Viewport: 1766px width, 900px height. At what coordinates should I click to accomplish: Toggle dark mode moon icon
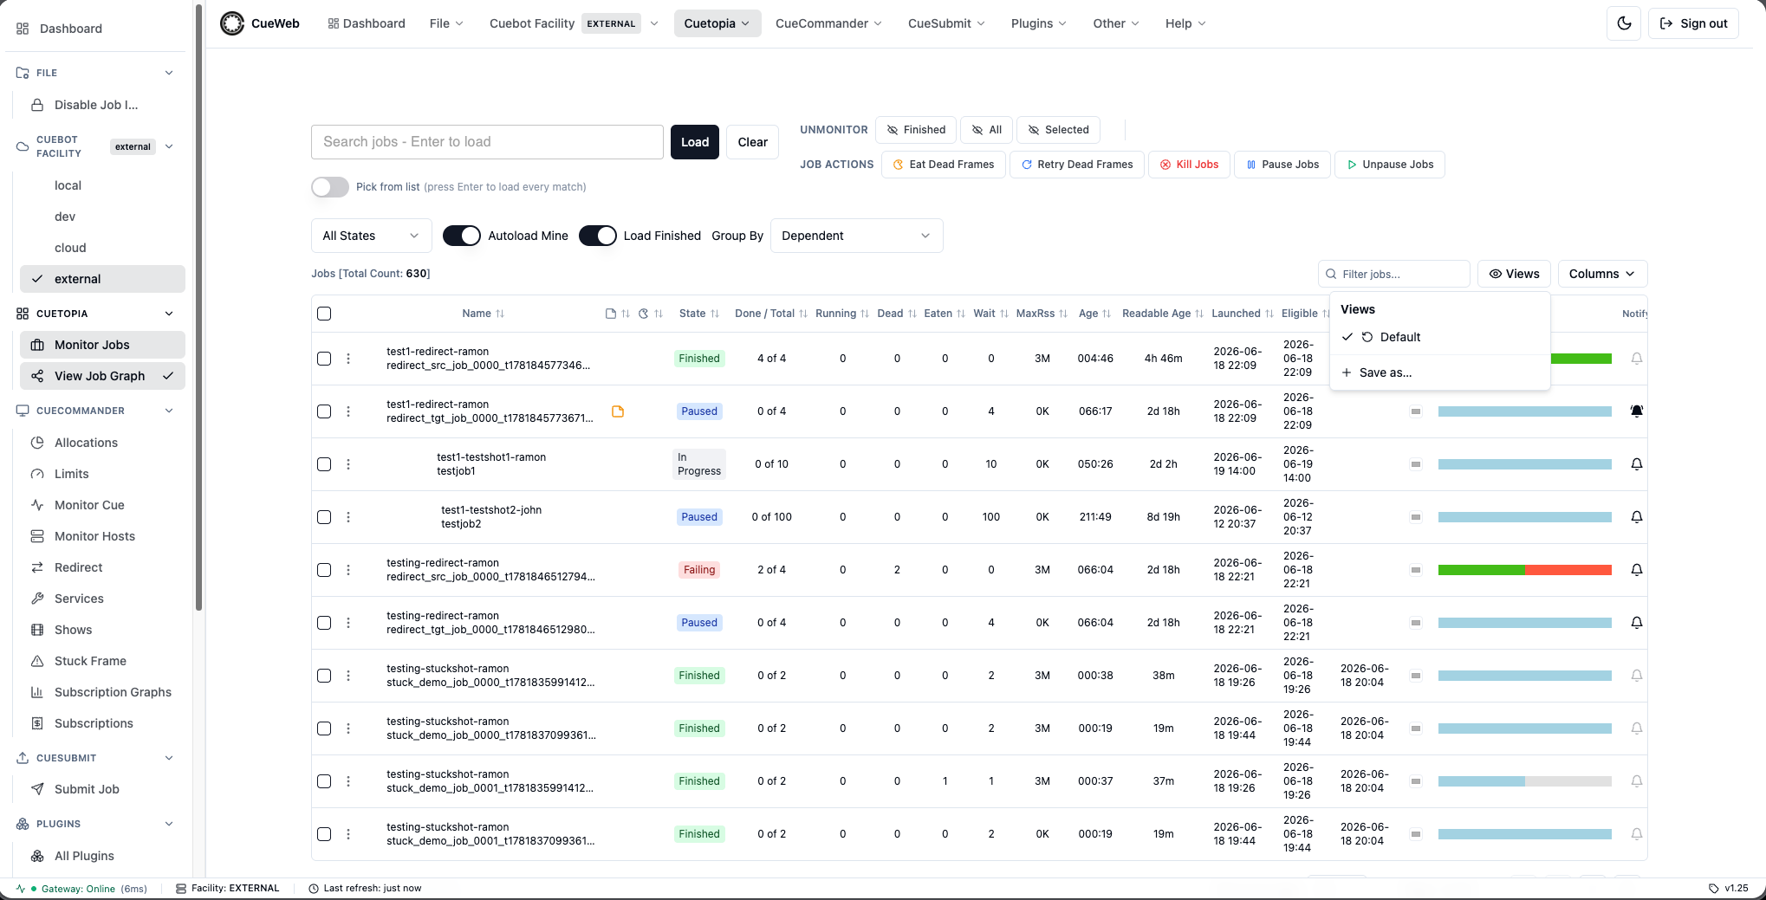(x=1624, y=23)
